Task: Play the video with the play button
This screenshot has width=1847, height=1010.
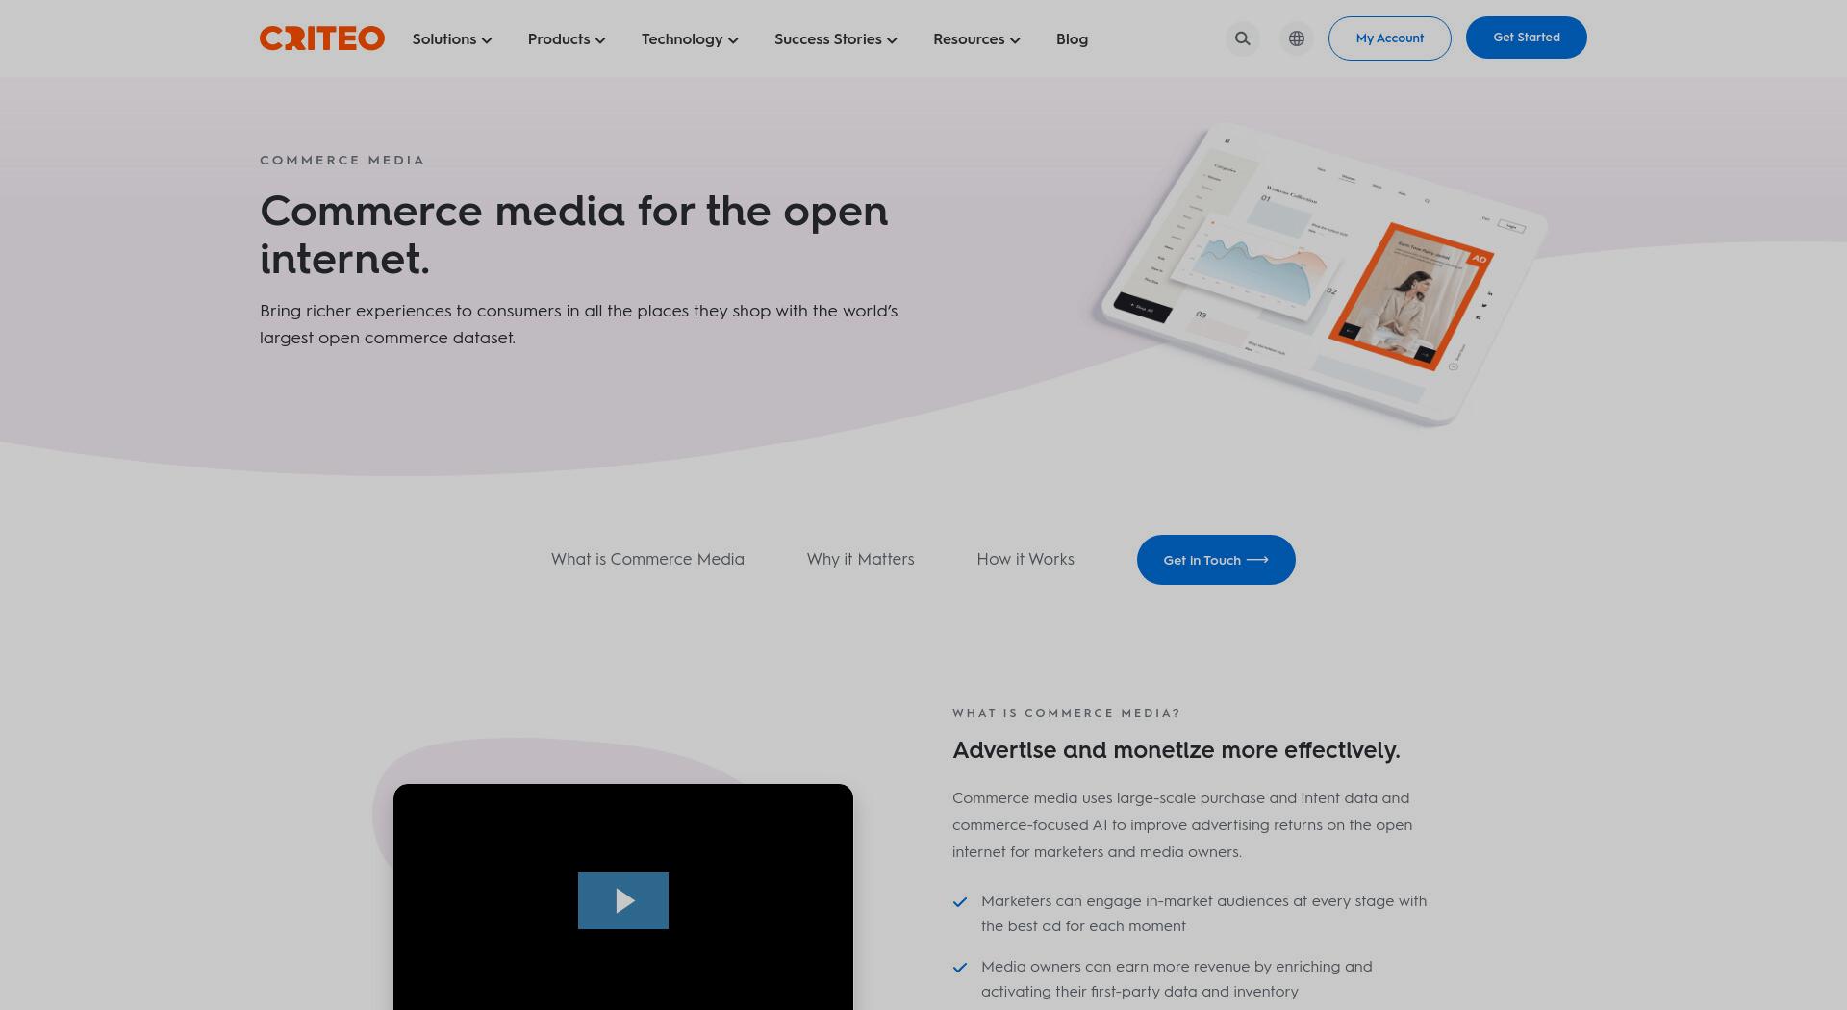Action: point(623,900)
